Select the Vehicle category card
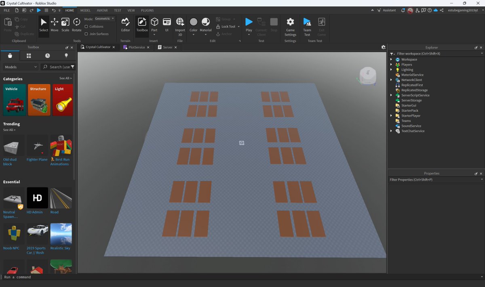The width and height of the screenshot is (485, 287). [x=14, y=100]
